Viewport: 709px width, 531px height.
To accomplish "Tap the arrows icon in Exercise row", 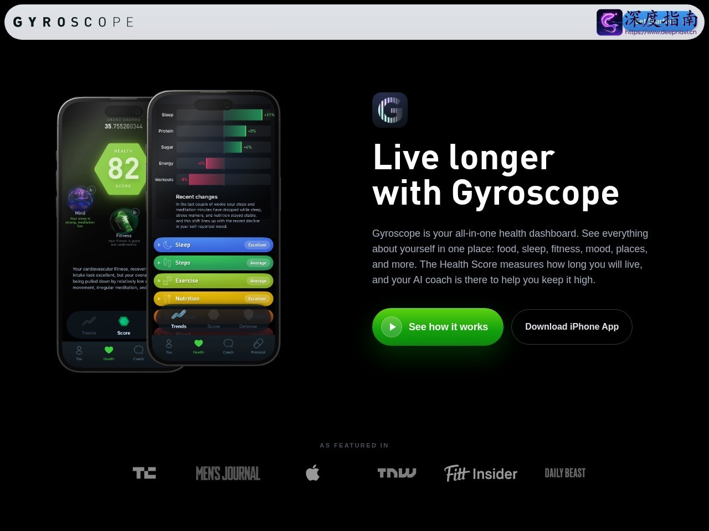I will tap(167, 280).
